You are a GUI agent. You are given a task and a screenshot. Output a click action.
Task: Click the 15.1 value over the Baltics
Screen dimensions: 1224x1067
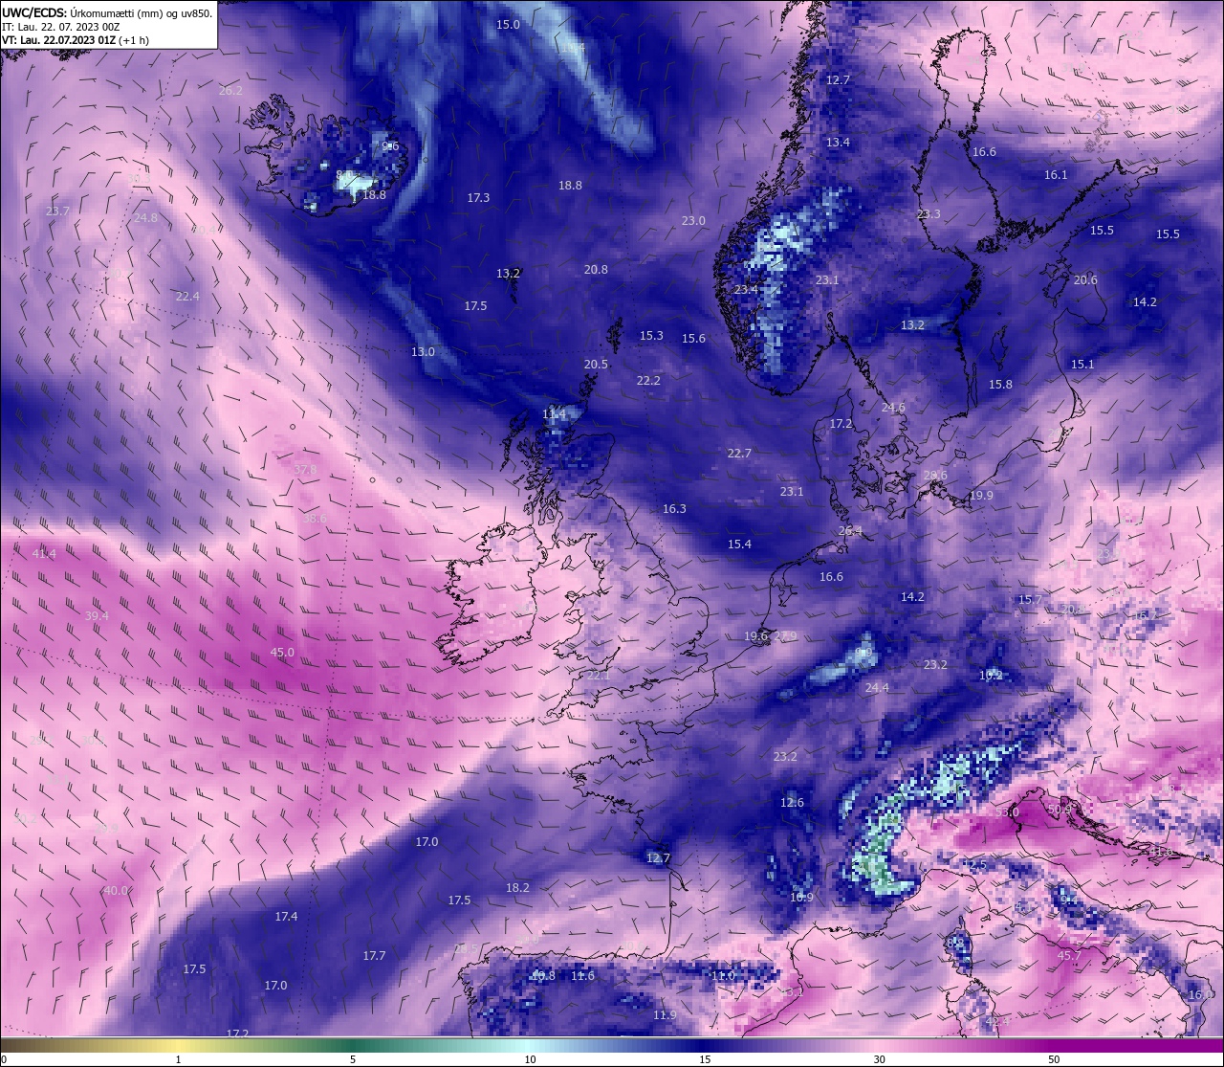click(x=1082, y=365)
